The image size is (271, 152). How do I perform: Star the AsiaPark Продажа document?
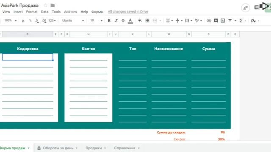pyautogui.click(x=46, y=5)
